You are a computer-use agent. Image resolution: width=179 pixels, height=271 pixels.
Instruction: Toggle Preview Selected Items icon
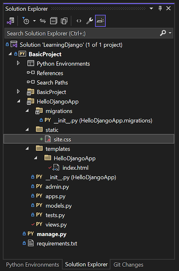coord(100,21)
